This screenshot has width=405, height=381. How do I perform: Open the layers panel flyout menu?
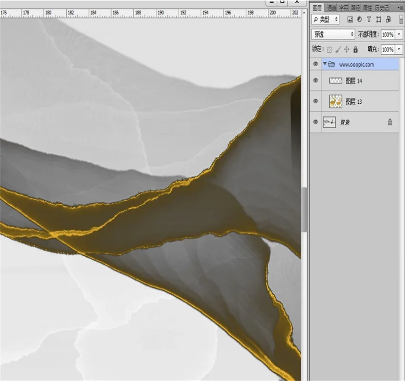coord(400,8)
